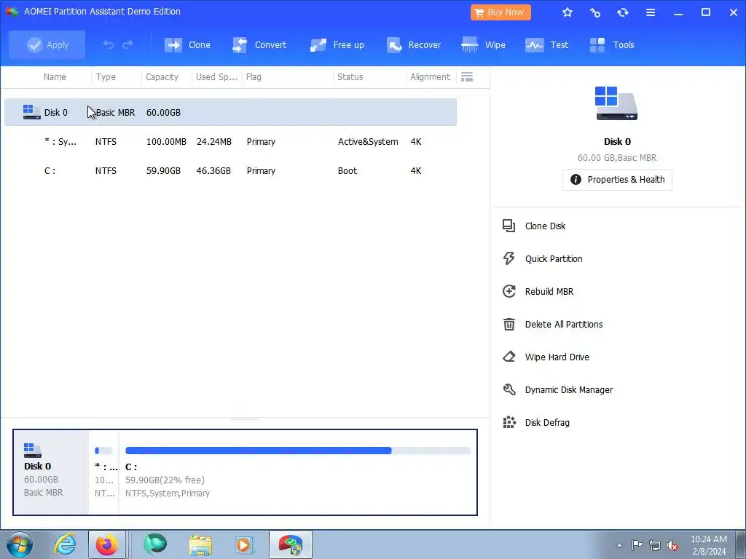Click the Properties & Health button
This screenshot has height=559, width=746.
coord(617,180)
